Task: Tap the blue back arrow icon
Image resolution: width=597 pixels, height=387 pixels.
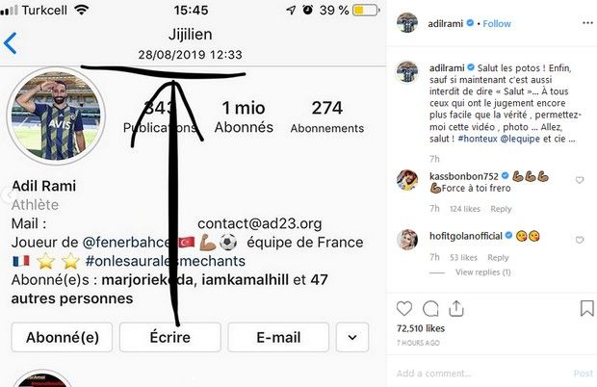Action: [x=11, y=43]
